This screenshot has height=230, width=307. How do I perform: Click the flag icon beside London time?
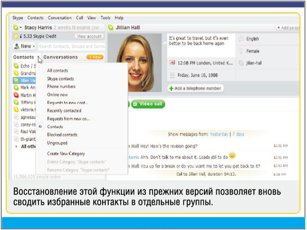(172, 63)
